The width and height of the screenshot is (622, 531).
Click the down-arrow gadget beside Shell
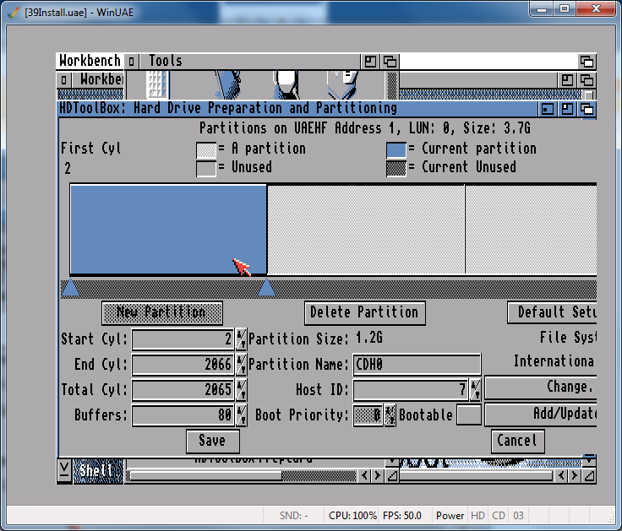tap(64, 469)
